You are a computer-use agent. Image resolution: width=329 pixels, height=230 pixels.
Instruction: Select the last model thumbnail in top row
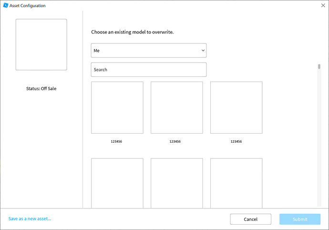coord(236,107)
